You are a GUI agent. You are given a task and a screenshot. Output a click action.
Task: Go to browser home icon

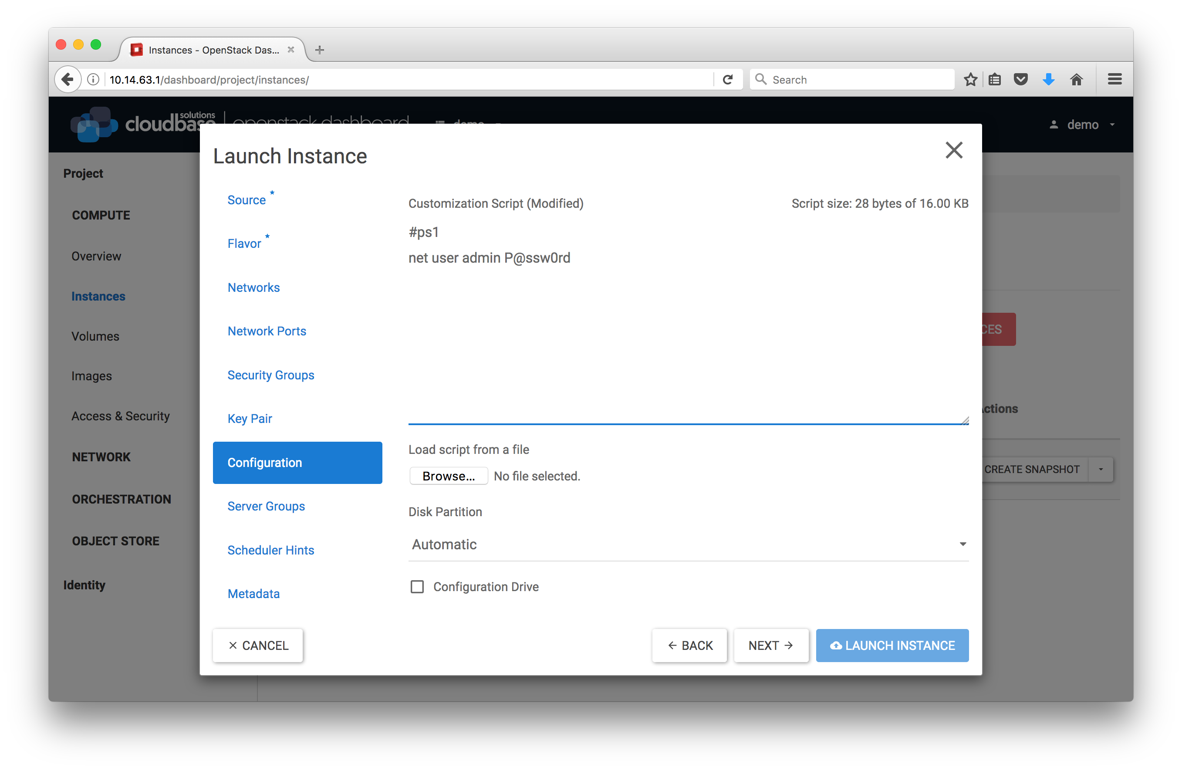(x=1076, y=79)
